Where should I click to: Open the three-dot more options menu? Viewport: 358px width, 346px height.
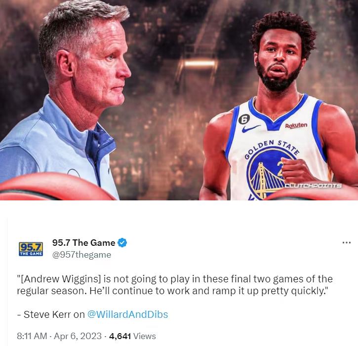(347, 243)
